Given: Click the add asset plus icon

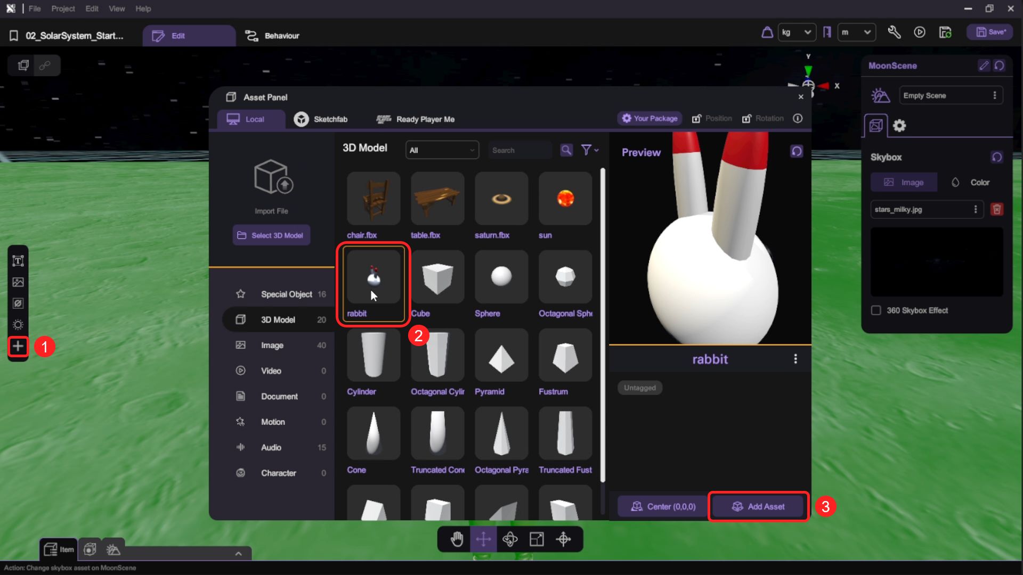Looking at the screenshot, I should pyautogui.click(x=18, y=347).
